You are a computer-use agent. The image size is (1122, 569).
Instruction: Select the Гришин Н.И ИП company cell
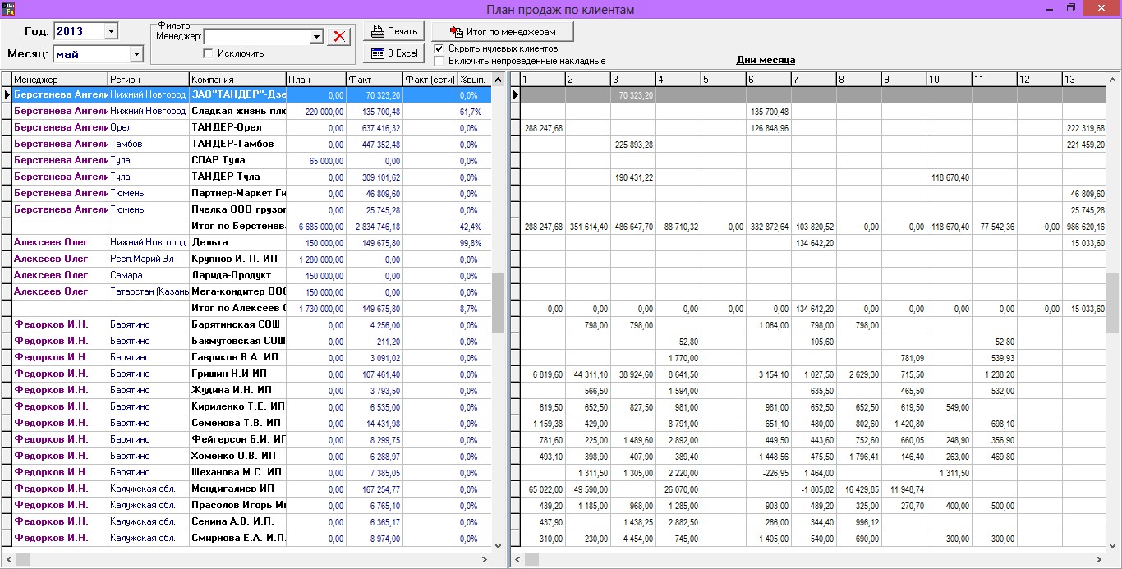pos(237,374)
